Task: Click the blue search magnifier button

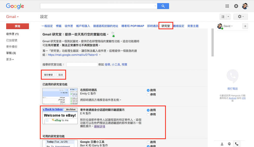Action: tap(163, 6)
